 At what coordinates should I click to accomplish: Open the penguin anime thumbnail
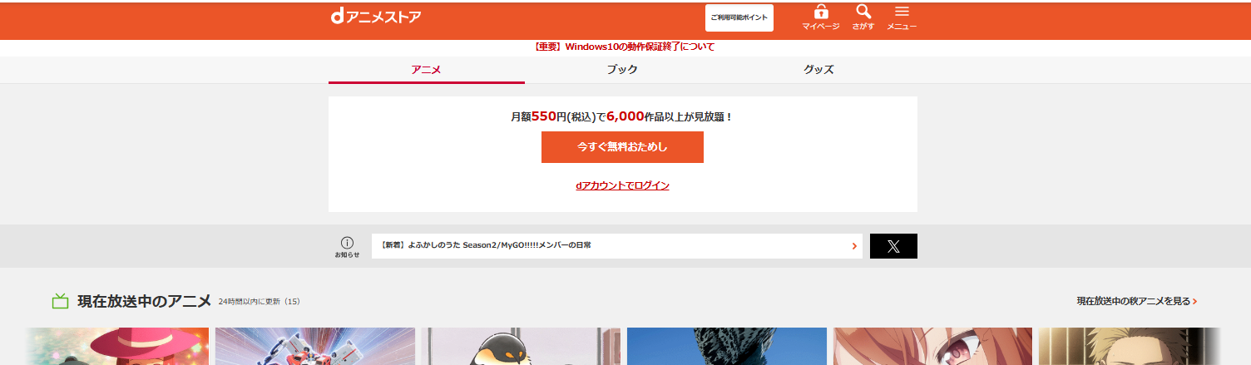click(520, 346)
